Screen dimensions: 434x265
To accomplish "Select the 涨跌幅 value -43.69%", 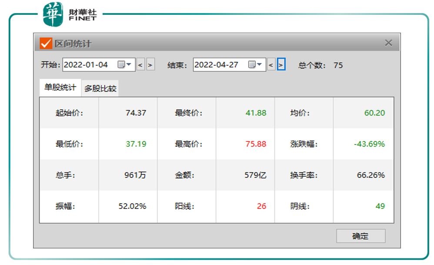I will pyautogui.click(x=369, y=144).
